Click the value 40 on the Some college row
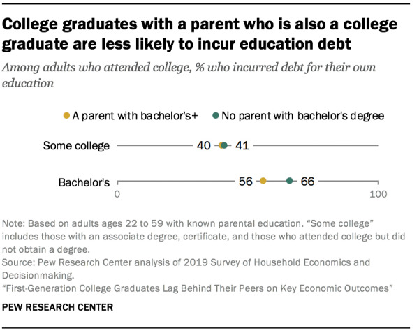Viewport: 419px width, 333px height. tap(204, 145)
